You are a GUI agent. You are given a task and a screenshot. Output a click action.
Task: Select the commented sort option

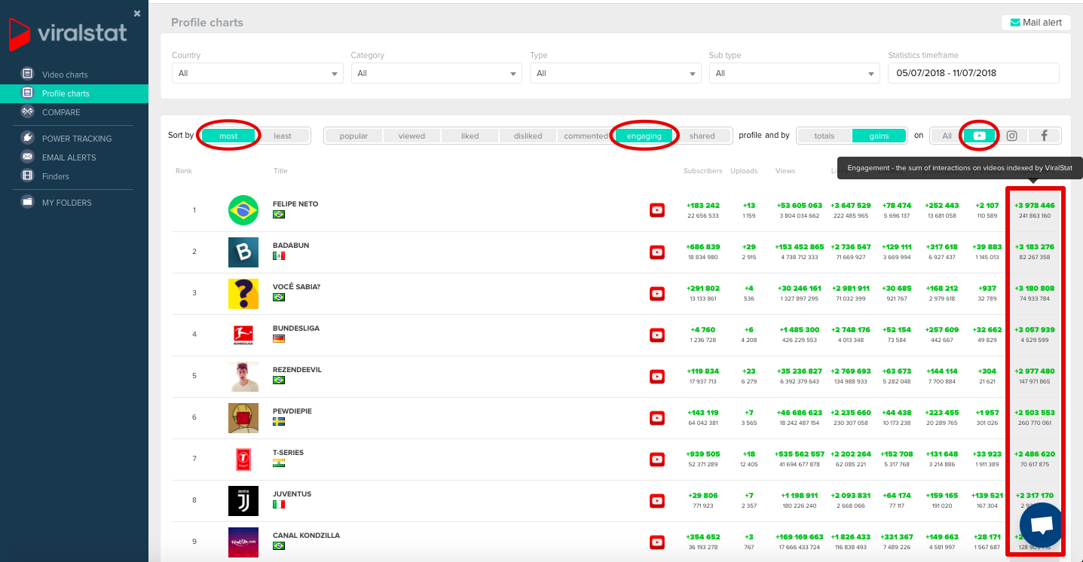click(586, 136)
